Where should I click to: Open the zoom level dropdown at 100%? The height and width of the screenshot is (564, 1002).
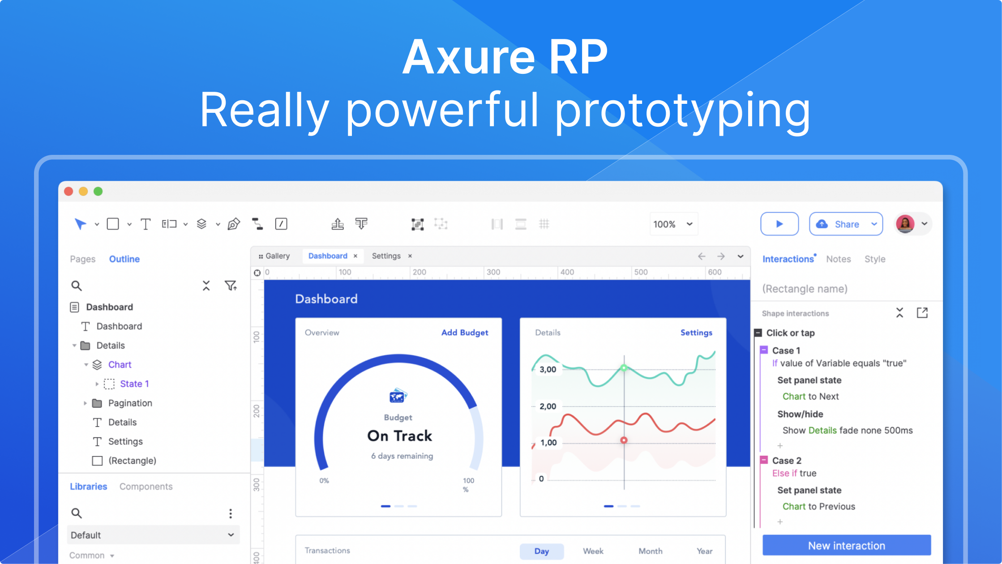[673, 224]
